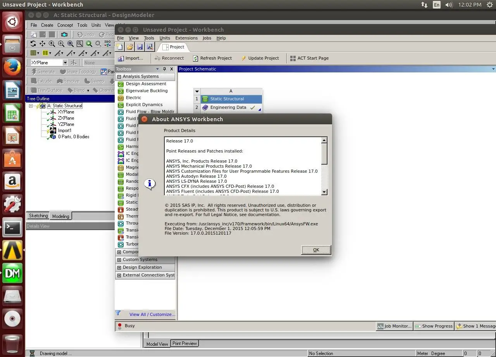The height and width of the screenshot is (357, 496).
Task: Collapse the A: Static Structural tree node
Action: pos(31,106)
